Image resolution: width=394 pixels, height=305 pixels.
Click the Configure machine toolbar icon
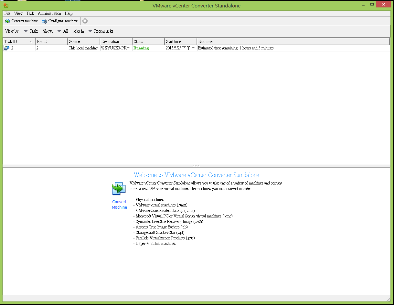[x=45, y=21]
